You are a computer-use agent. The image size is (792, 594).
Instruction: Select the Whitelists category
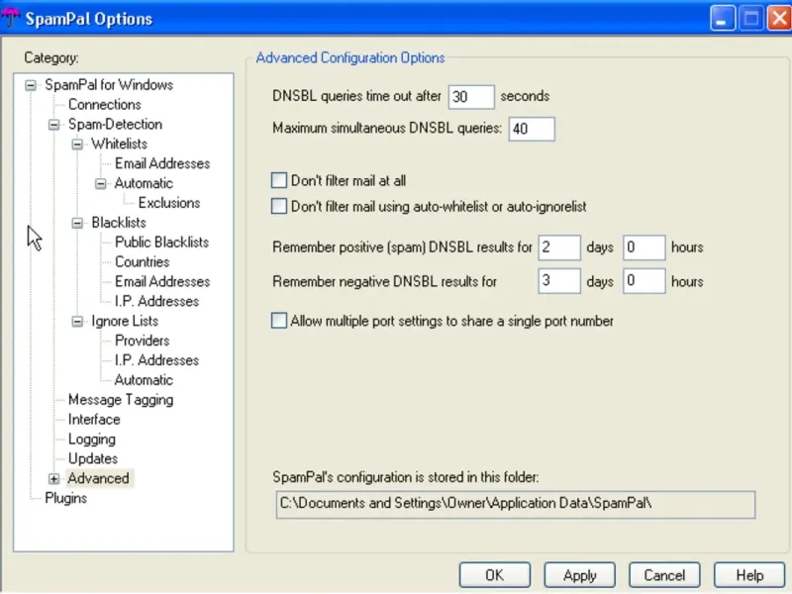click(119, 144)
